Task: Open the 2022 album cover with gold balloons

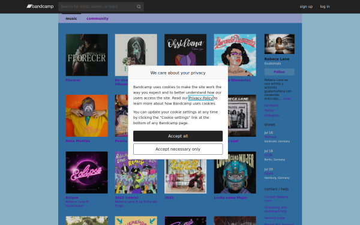Action: [x=185, y=176]
